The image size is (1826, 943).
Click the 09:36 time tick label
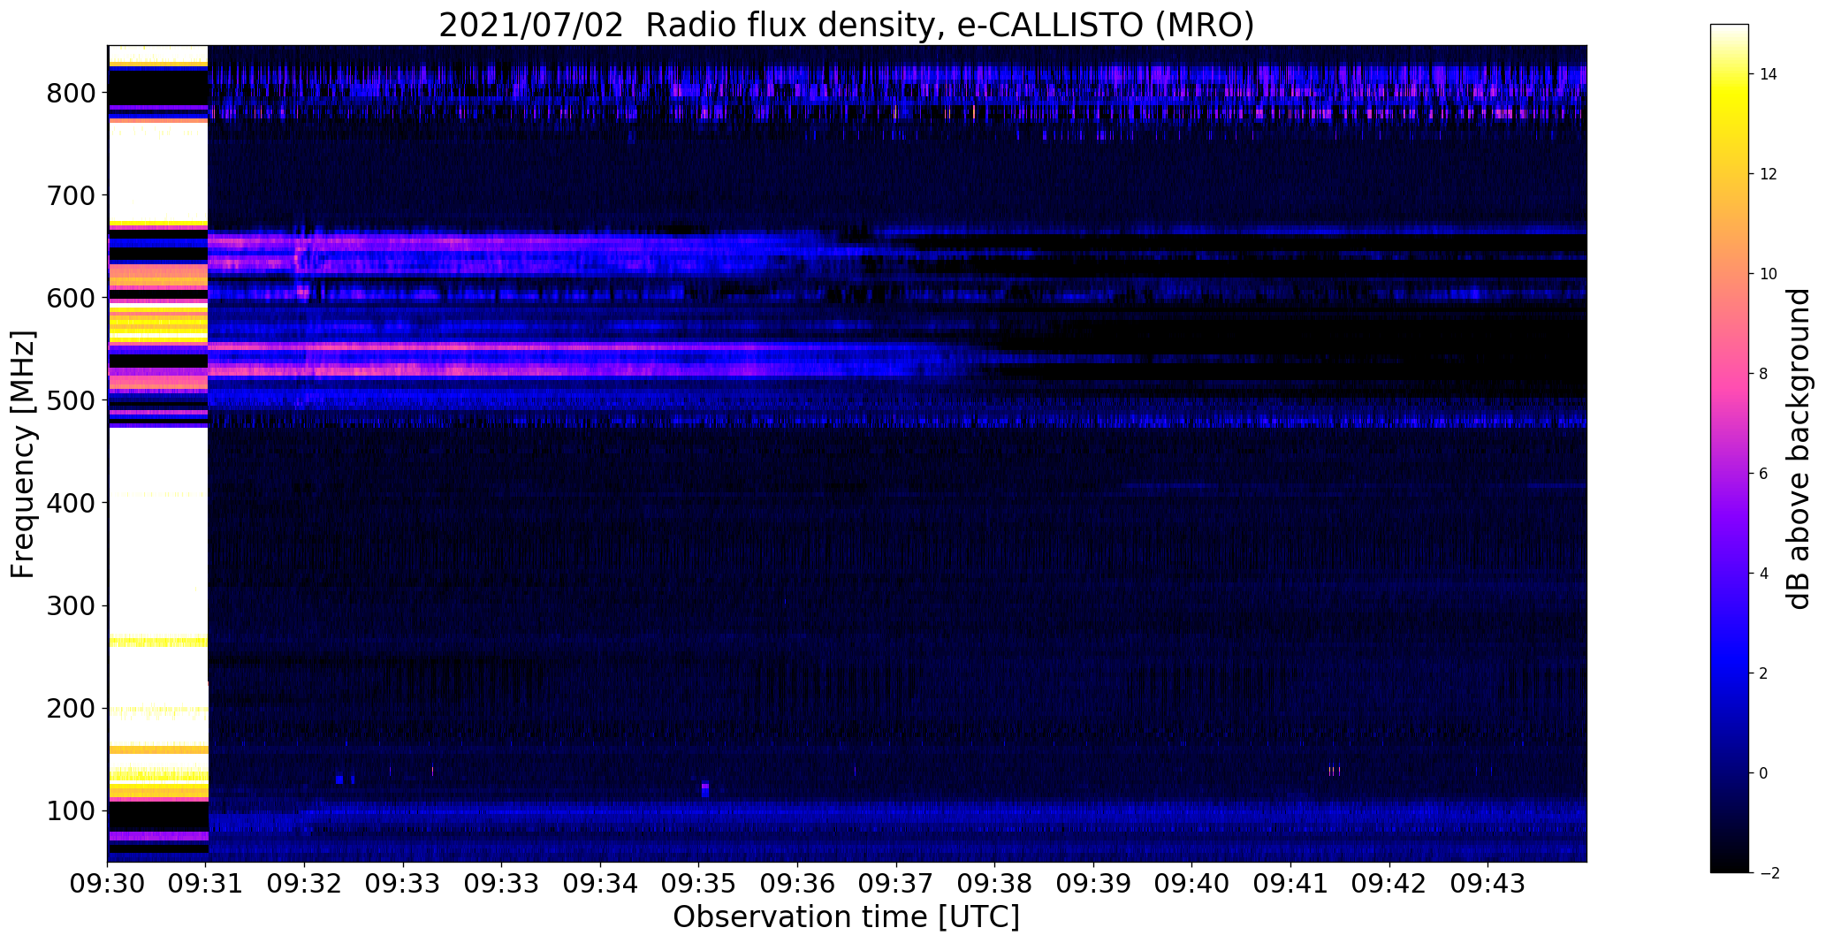point(798,885)
